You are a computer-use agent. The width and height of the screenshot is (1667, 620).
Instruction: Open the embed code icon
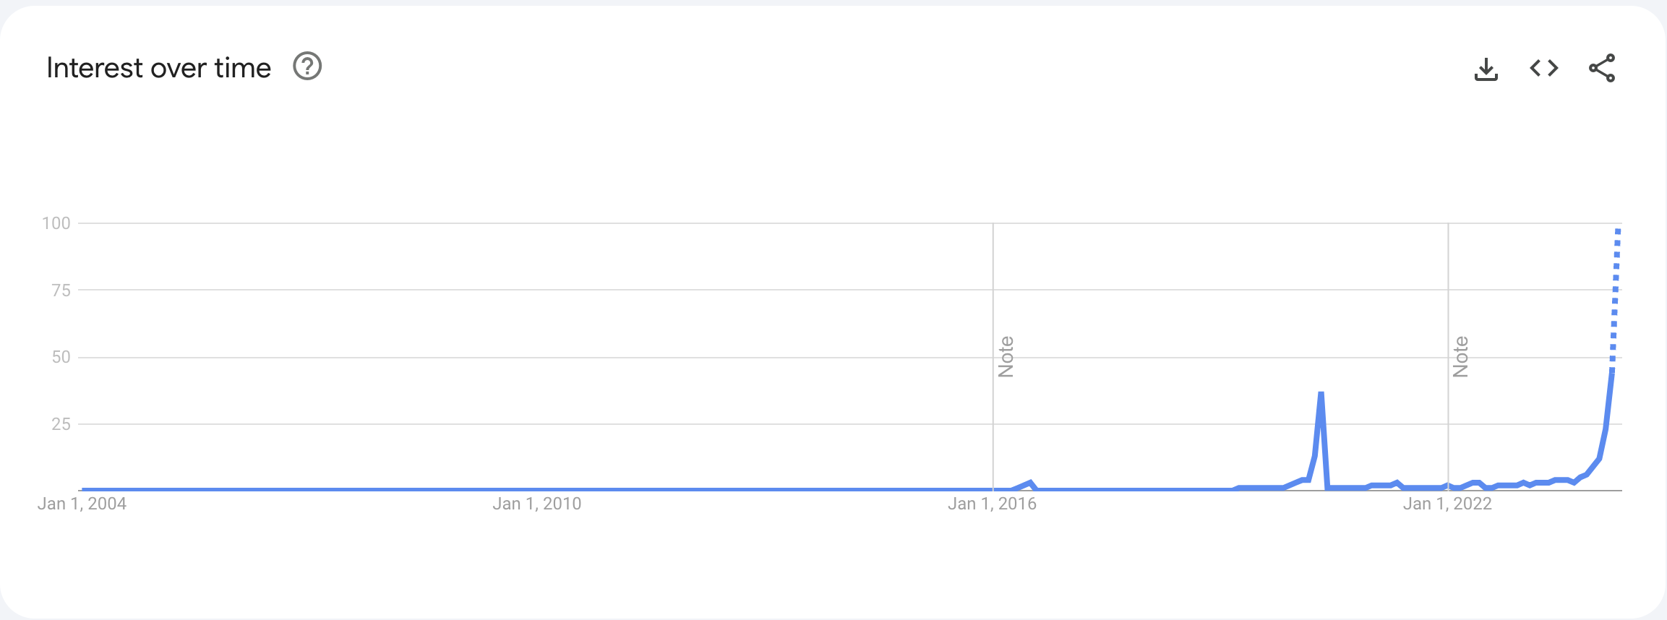coord(1544,68)
